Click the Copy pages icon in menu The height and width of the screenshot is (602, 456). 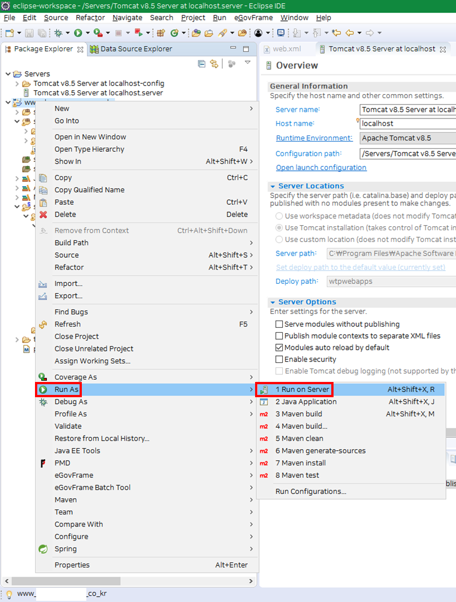tap(43, 178)
